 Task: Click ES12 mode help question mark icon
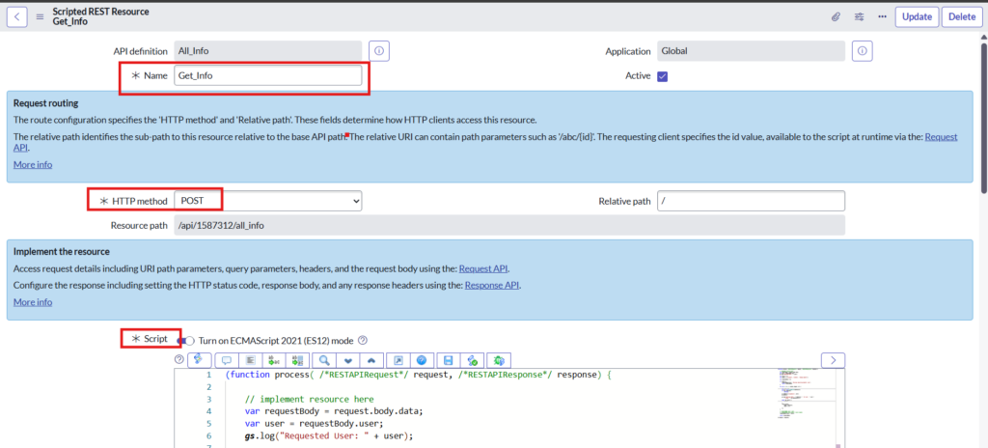coord(363,340)
